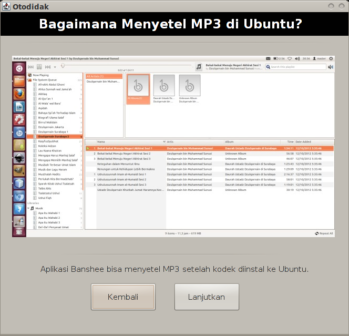Viewport: 349px width, 336px height.
Task: Open LibreOffice Writer icon in the dock
Action: point(19,107)
